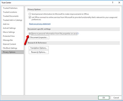This screenshot has height=101, width=123.
Task: Uncheck Let Office connect to online services
Action: pyautogui.click(x=30, y=17)
